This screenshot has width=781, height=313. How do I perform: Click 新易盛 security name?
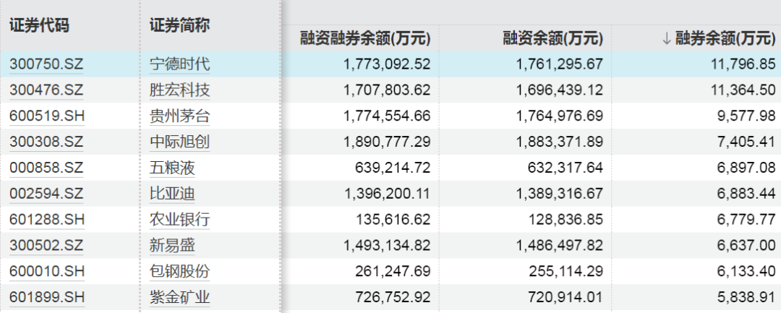[172, 246]
